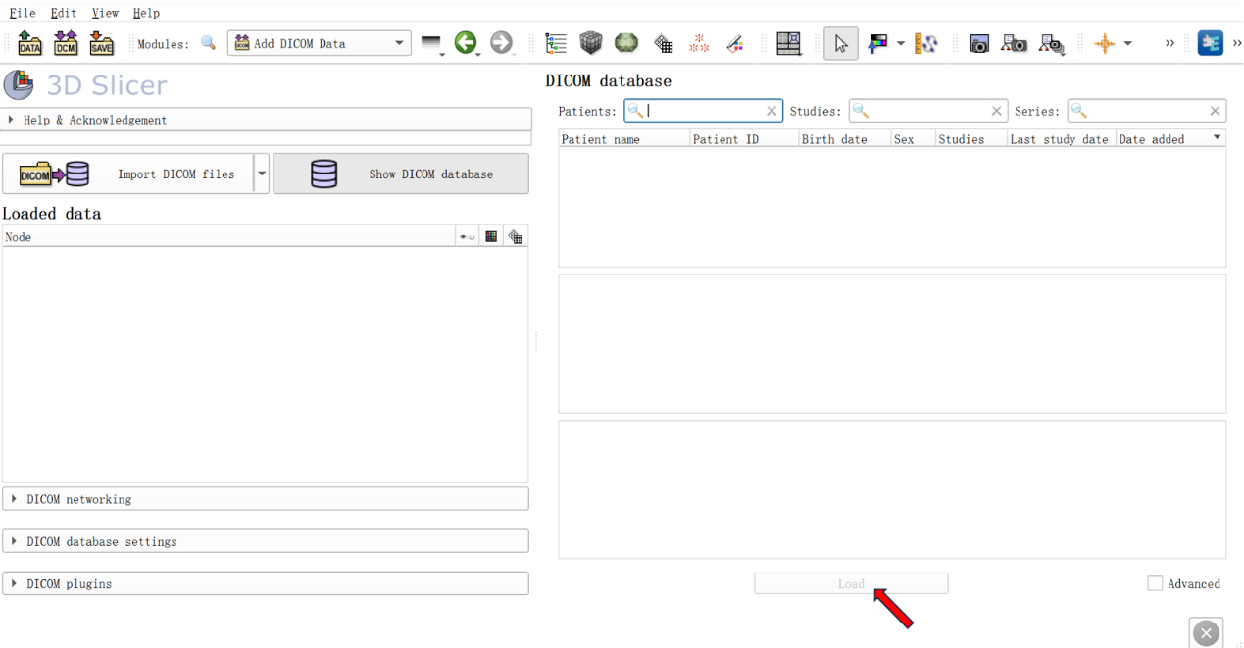
Task: Open the Add DICOM Data module dropdown
Action: [x=319, y=43]
